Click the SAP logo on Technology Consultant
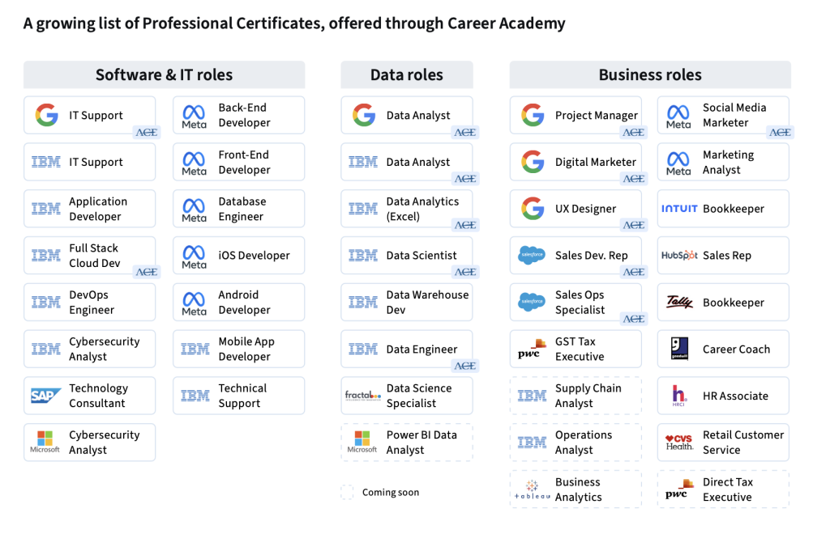The height and width of the screenshot is (534, 830). [46, 396]
